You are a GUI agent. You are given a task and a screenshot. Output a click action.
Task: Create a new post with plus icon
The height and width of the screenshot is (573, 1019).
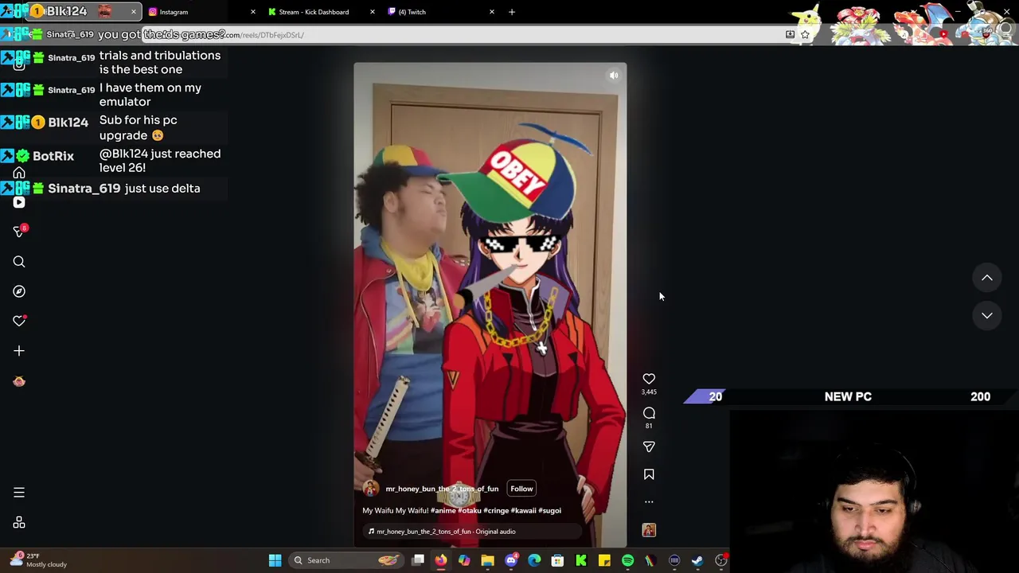[19, 351]
